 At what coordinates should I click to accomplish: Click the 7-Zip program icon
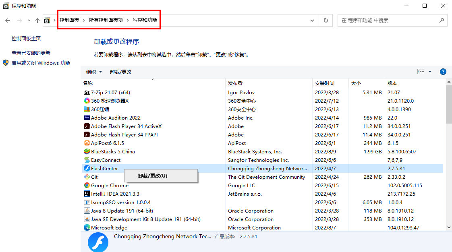[x=87, y=92]
